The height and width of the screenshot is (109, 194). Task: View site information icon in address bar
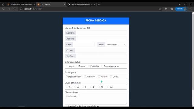coord(21,9)
